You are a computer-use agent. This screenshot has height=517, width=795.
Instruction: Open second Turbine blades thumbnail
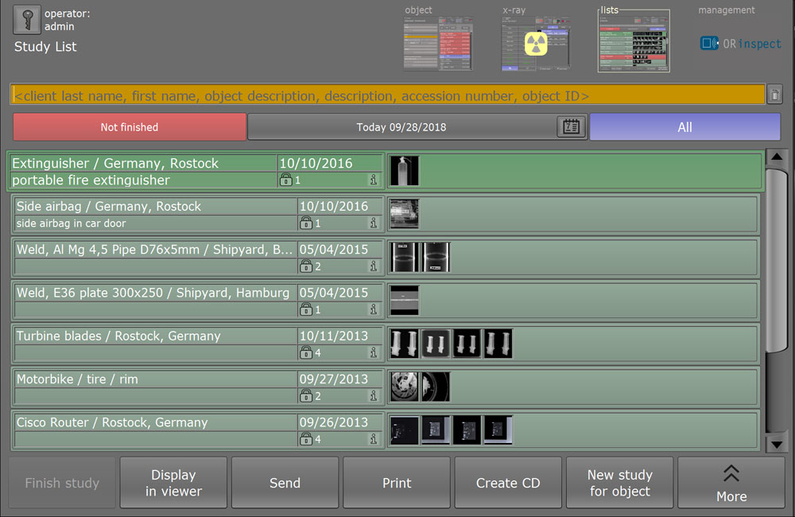coord(436,343)
